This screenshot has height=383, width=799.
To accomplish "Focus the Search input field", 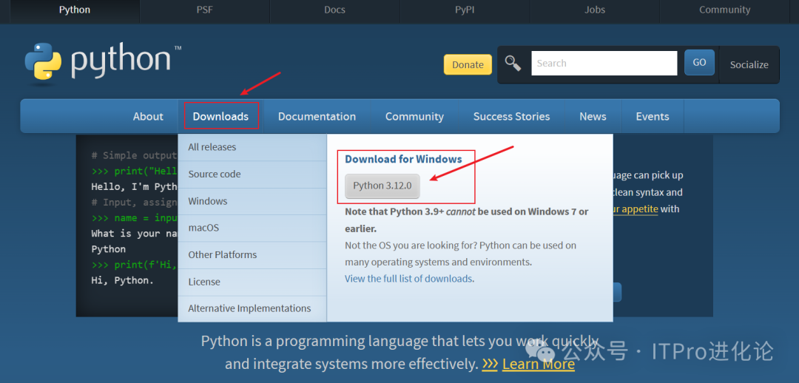I will tap(604, 63).
